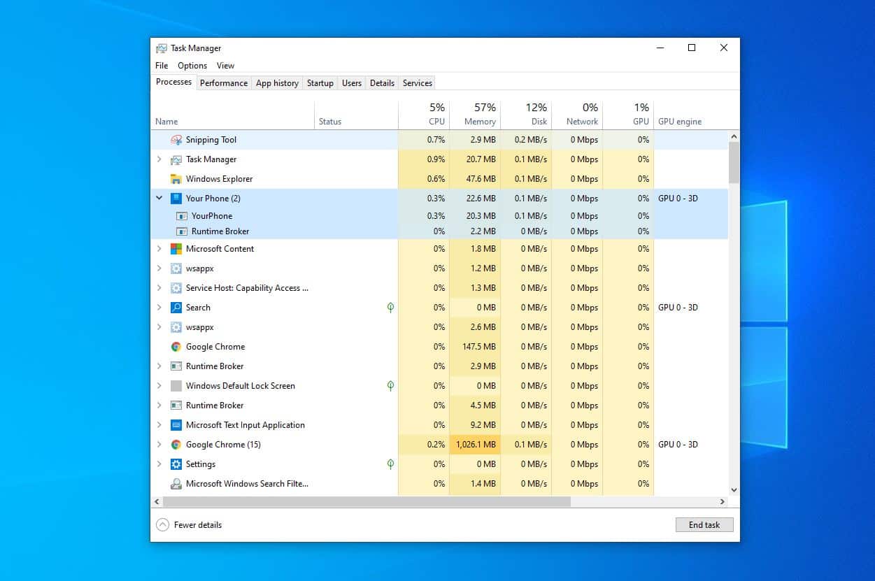The width and height of the screenshot is (875, 581).
Task: Click the Search magnifier icon
Action: pyautogui.click(x=175, y=307)
